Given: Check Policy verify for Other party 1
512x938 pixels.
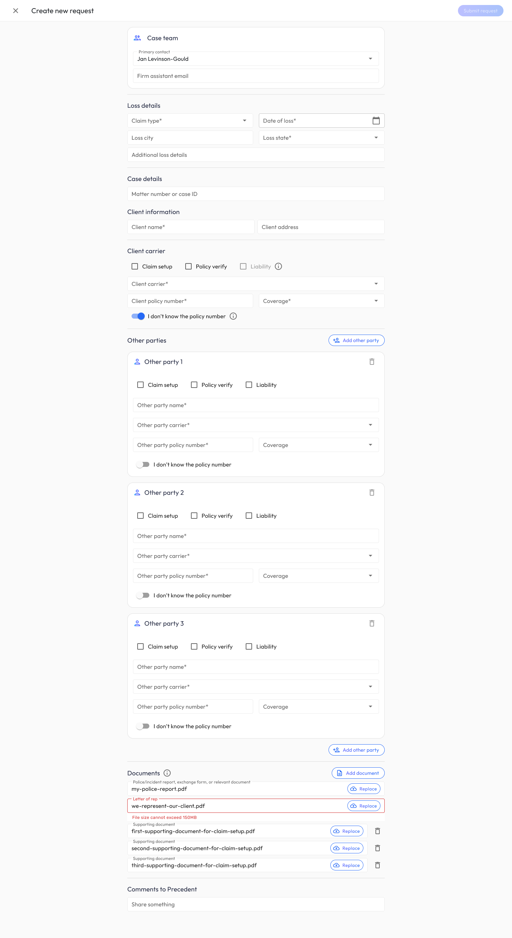Looking at the screenshot, I should pyautogui.click(x=194, y=385).
